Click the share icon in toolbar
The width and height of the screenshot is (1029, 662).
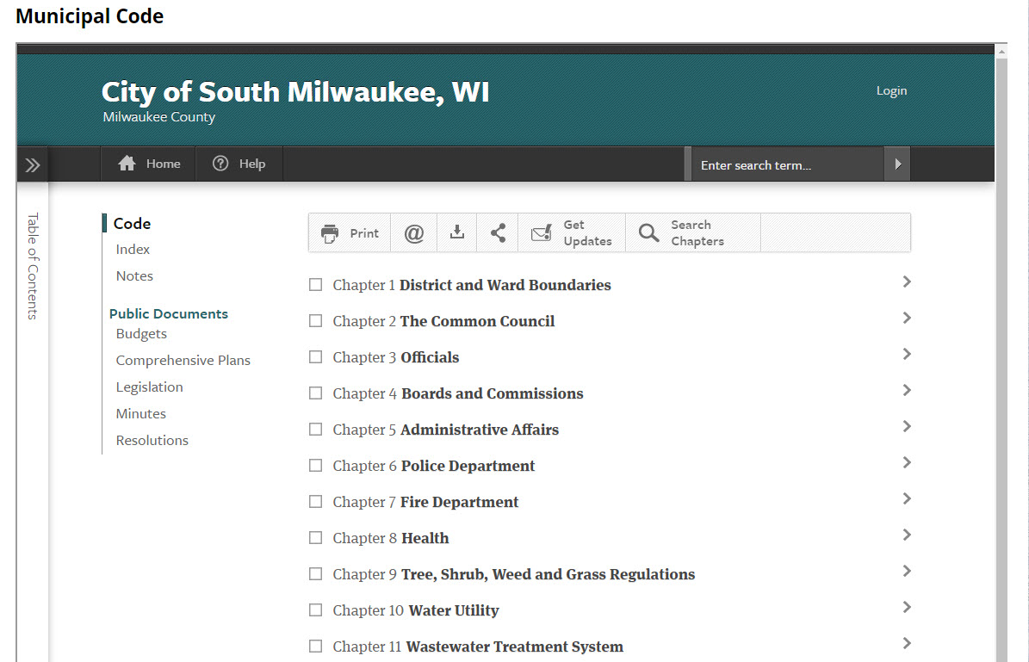[498, 232]
